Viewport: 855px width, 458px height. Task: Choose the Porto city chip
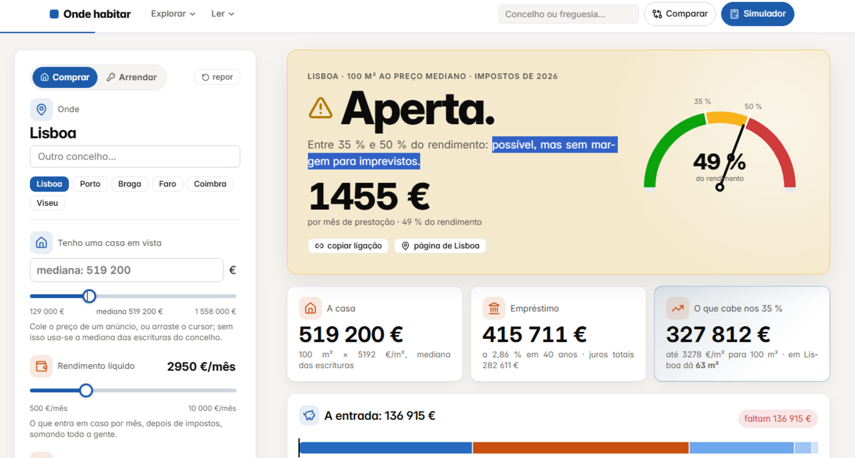[90, 184]
